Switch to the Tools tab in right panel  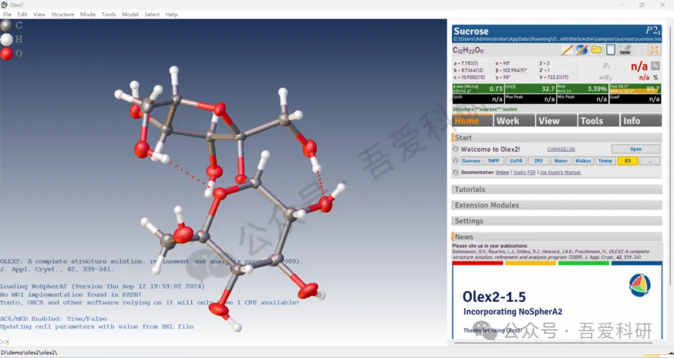pos(598,121)
